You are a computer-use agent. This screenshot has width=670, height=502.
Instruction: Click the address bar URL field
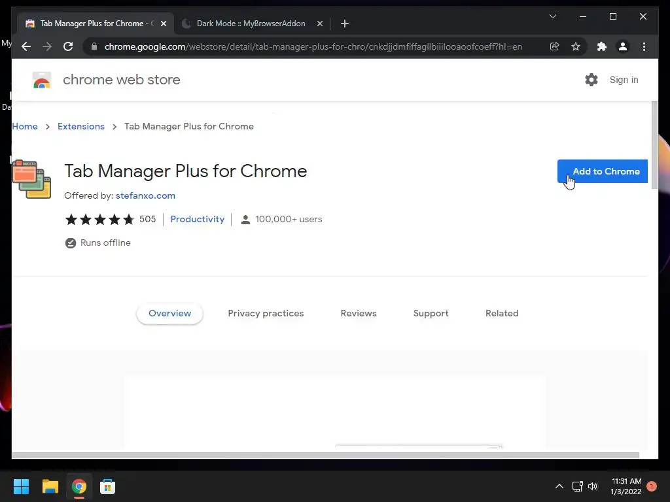point(313,46)
